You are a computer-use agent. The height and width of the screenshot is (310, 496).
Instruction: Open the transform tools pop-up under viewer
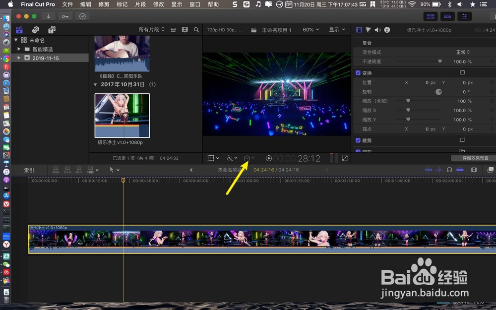tap(213, 158)
